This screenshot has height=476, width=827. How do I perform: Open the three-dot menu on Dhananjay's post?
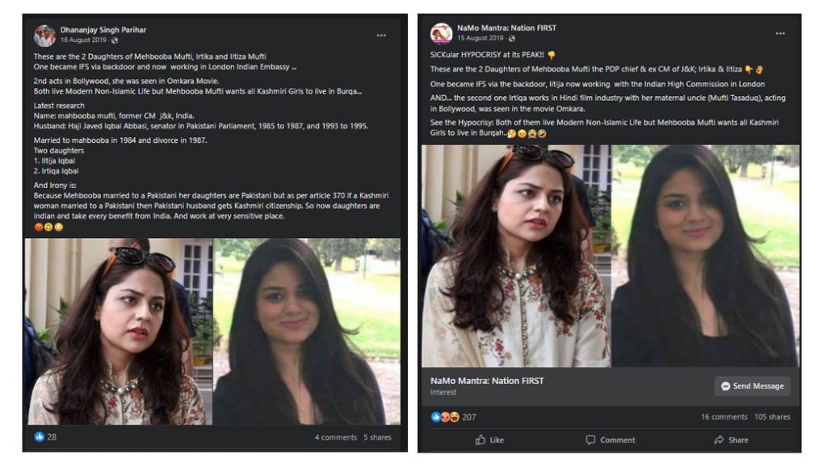(x=381, y=35)
